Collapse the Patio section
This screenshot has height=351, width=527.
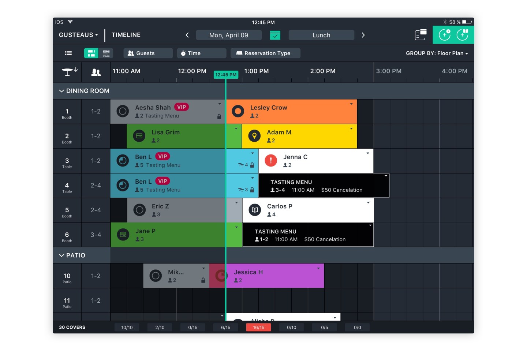61,255
